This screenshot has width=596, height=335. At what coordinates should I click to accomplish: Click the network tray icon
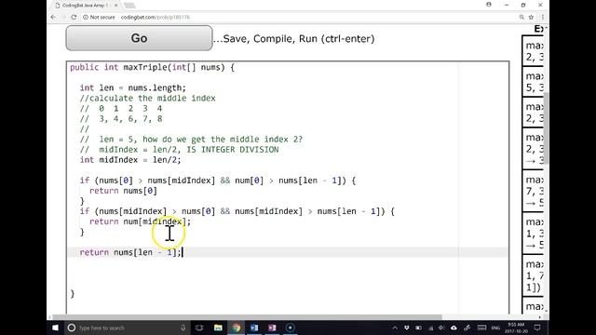click(x=431, y=328)
